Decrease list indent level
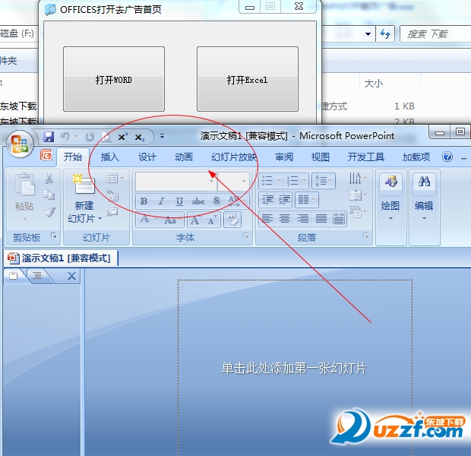Viewport: 471px width, 456px height. pyautogui.click(x=267, y=200)
